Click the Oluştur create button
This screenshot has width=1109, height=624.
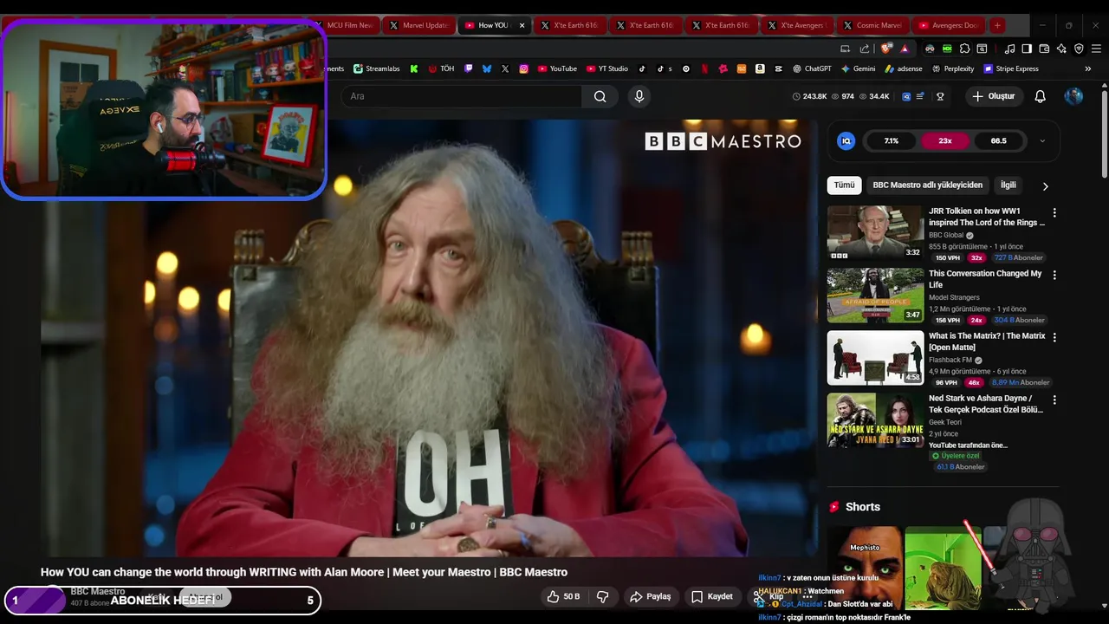[x=994, y=96]
